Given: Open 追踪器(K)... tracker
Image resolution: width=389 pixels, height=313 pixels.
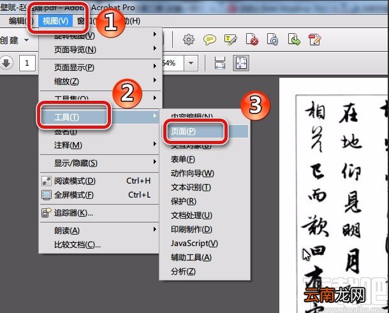Looking at the screenshot, I should [x=99, y=213].
